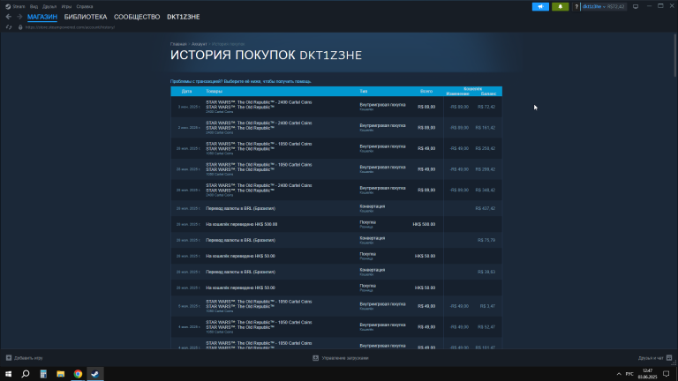Open Windows taskbar search

[x=26, y=374]
